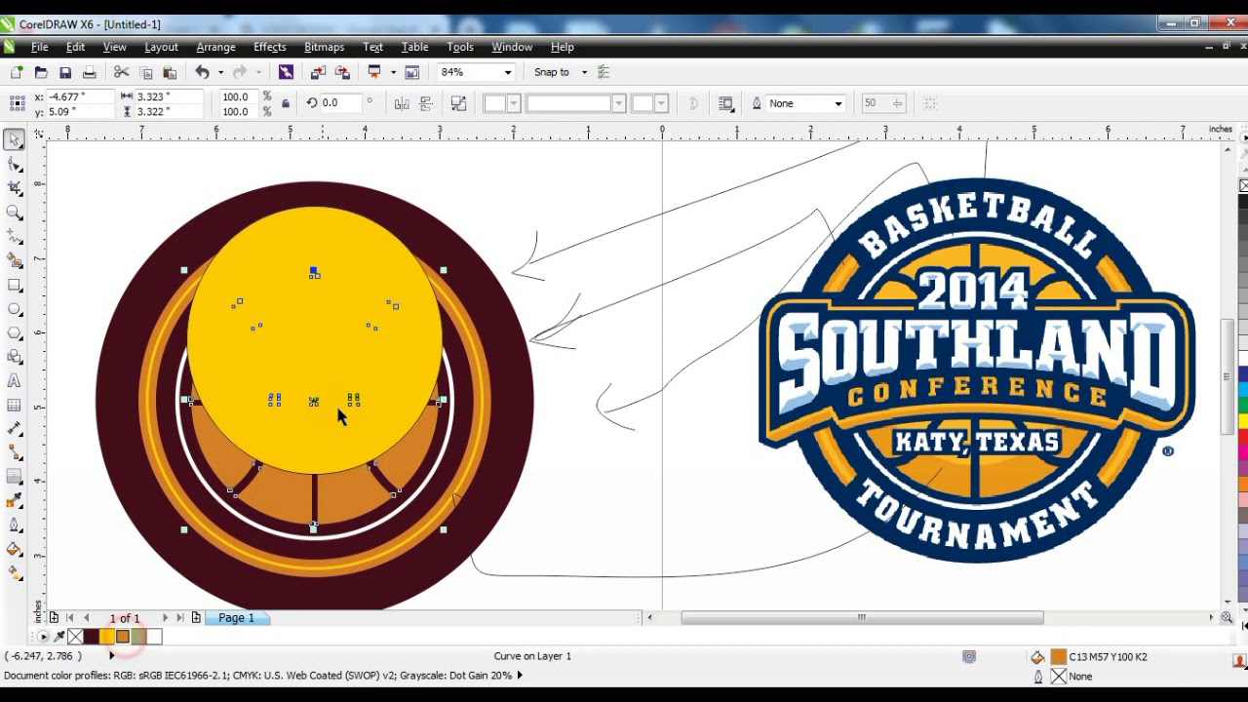The width and height of the screenshot is (1248, 702).
Task: Expand the Application launcher dropdown arrow
Action: coord(393,72)
